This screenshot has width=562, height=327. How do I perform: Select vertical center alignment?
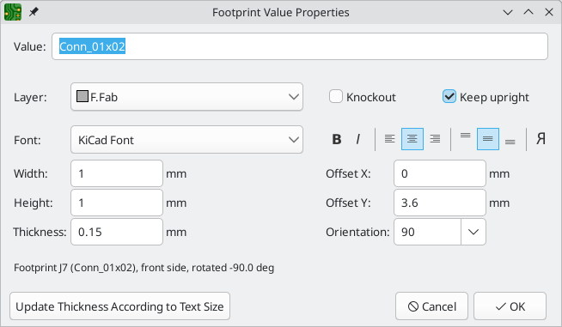point(488,139)
